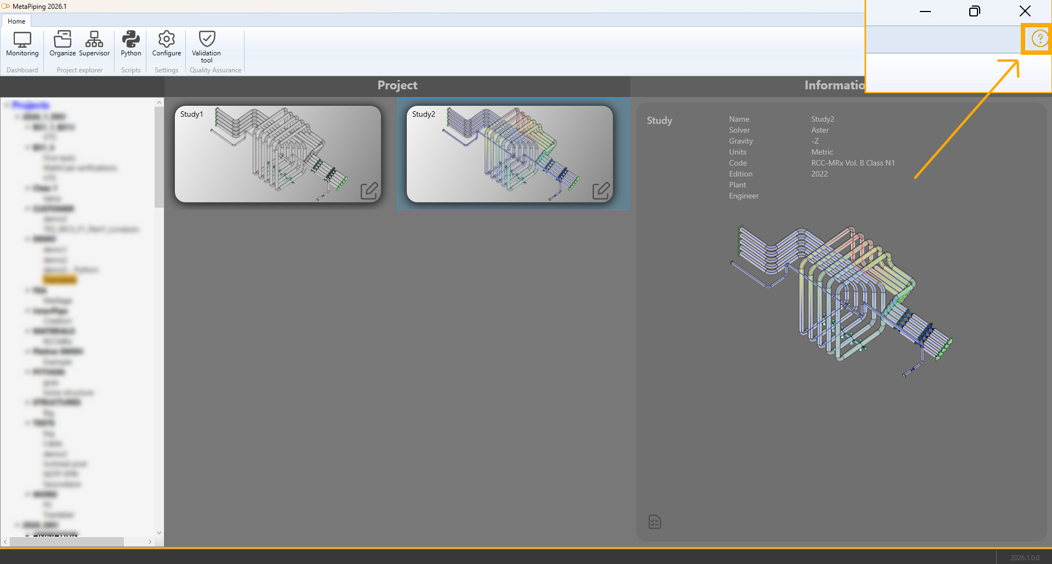This screenshot has height=564, width=1052.
Task: Click the edit icon on Study1 card
Action: (x=369, y=191)
